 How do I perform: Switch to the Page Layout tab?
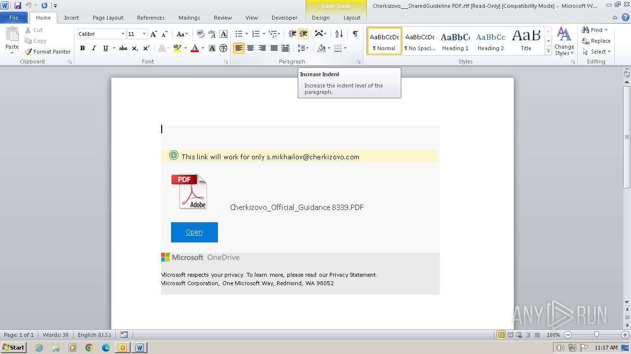click(108, 17)
